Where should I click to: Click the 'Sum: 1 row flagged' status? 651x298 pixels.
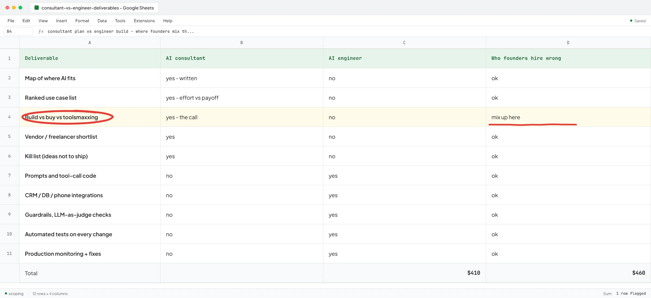624,294
